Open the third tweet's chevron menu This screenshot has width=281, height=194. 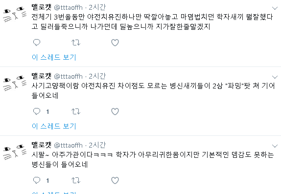coord(275,146)
